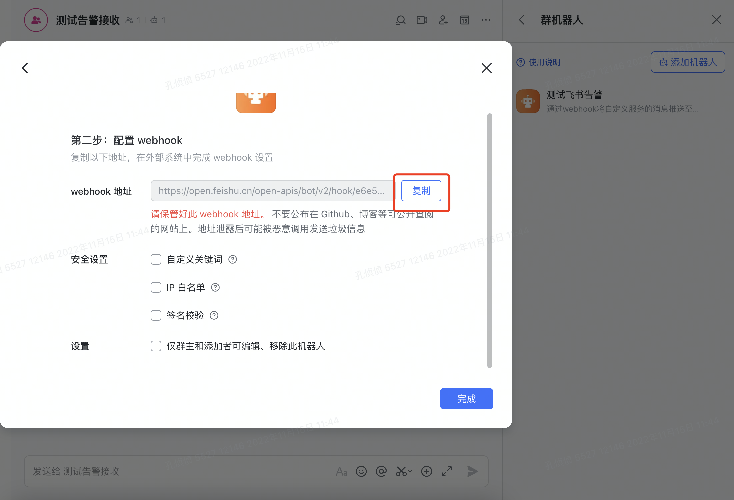Start a video meeting from header

tap(422, 20)
